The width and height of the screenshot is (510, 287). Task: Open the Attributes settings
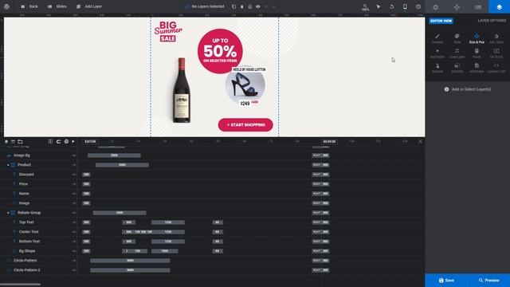(477, 68)
